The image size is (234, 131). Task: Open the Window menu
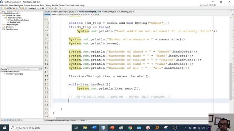(75, 5)
